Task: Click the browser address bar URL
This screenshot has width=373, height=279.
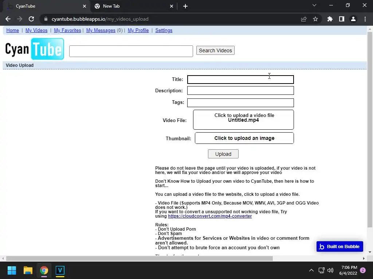Action: (x=100, y=19)
